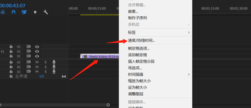Viewport: 251px width, 108px height.
Task: Enable voice-over record on A1
Action: 54,62
